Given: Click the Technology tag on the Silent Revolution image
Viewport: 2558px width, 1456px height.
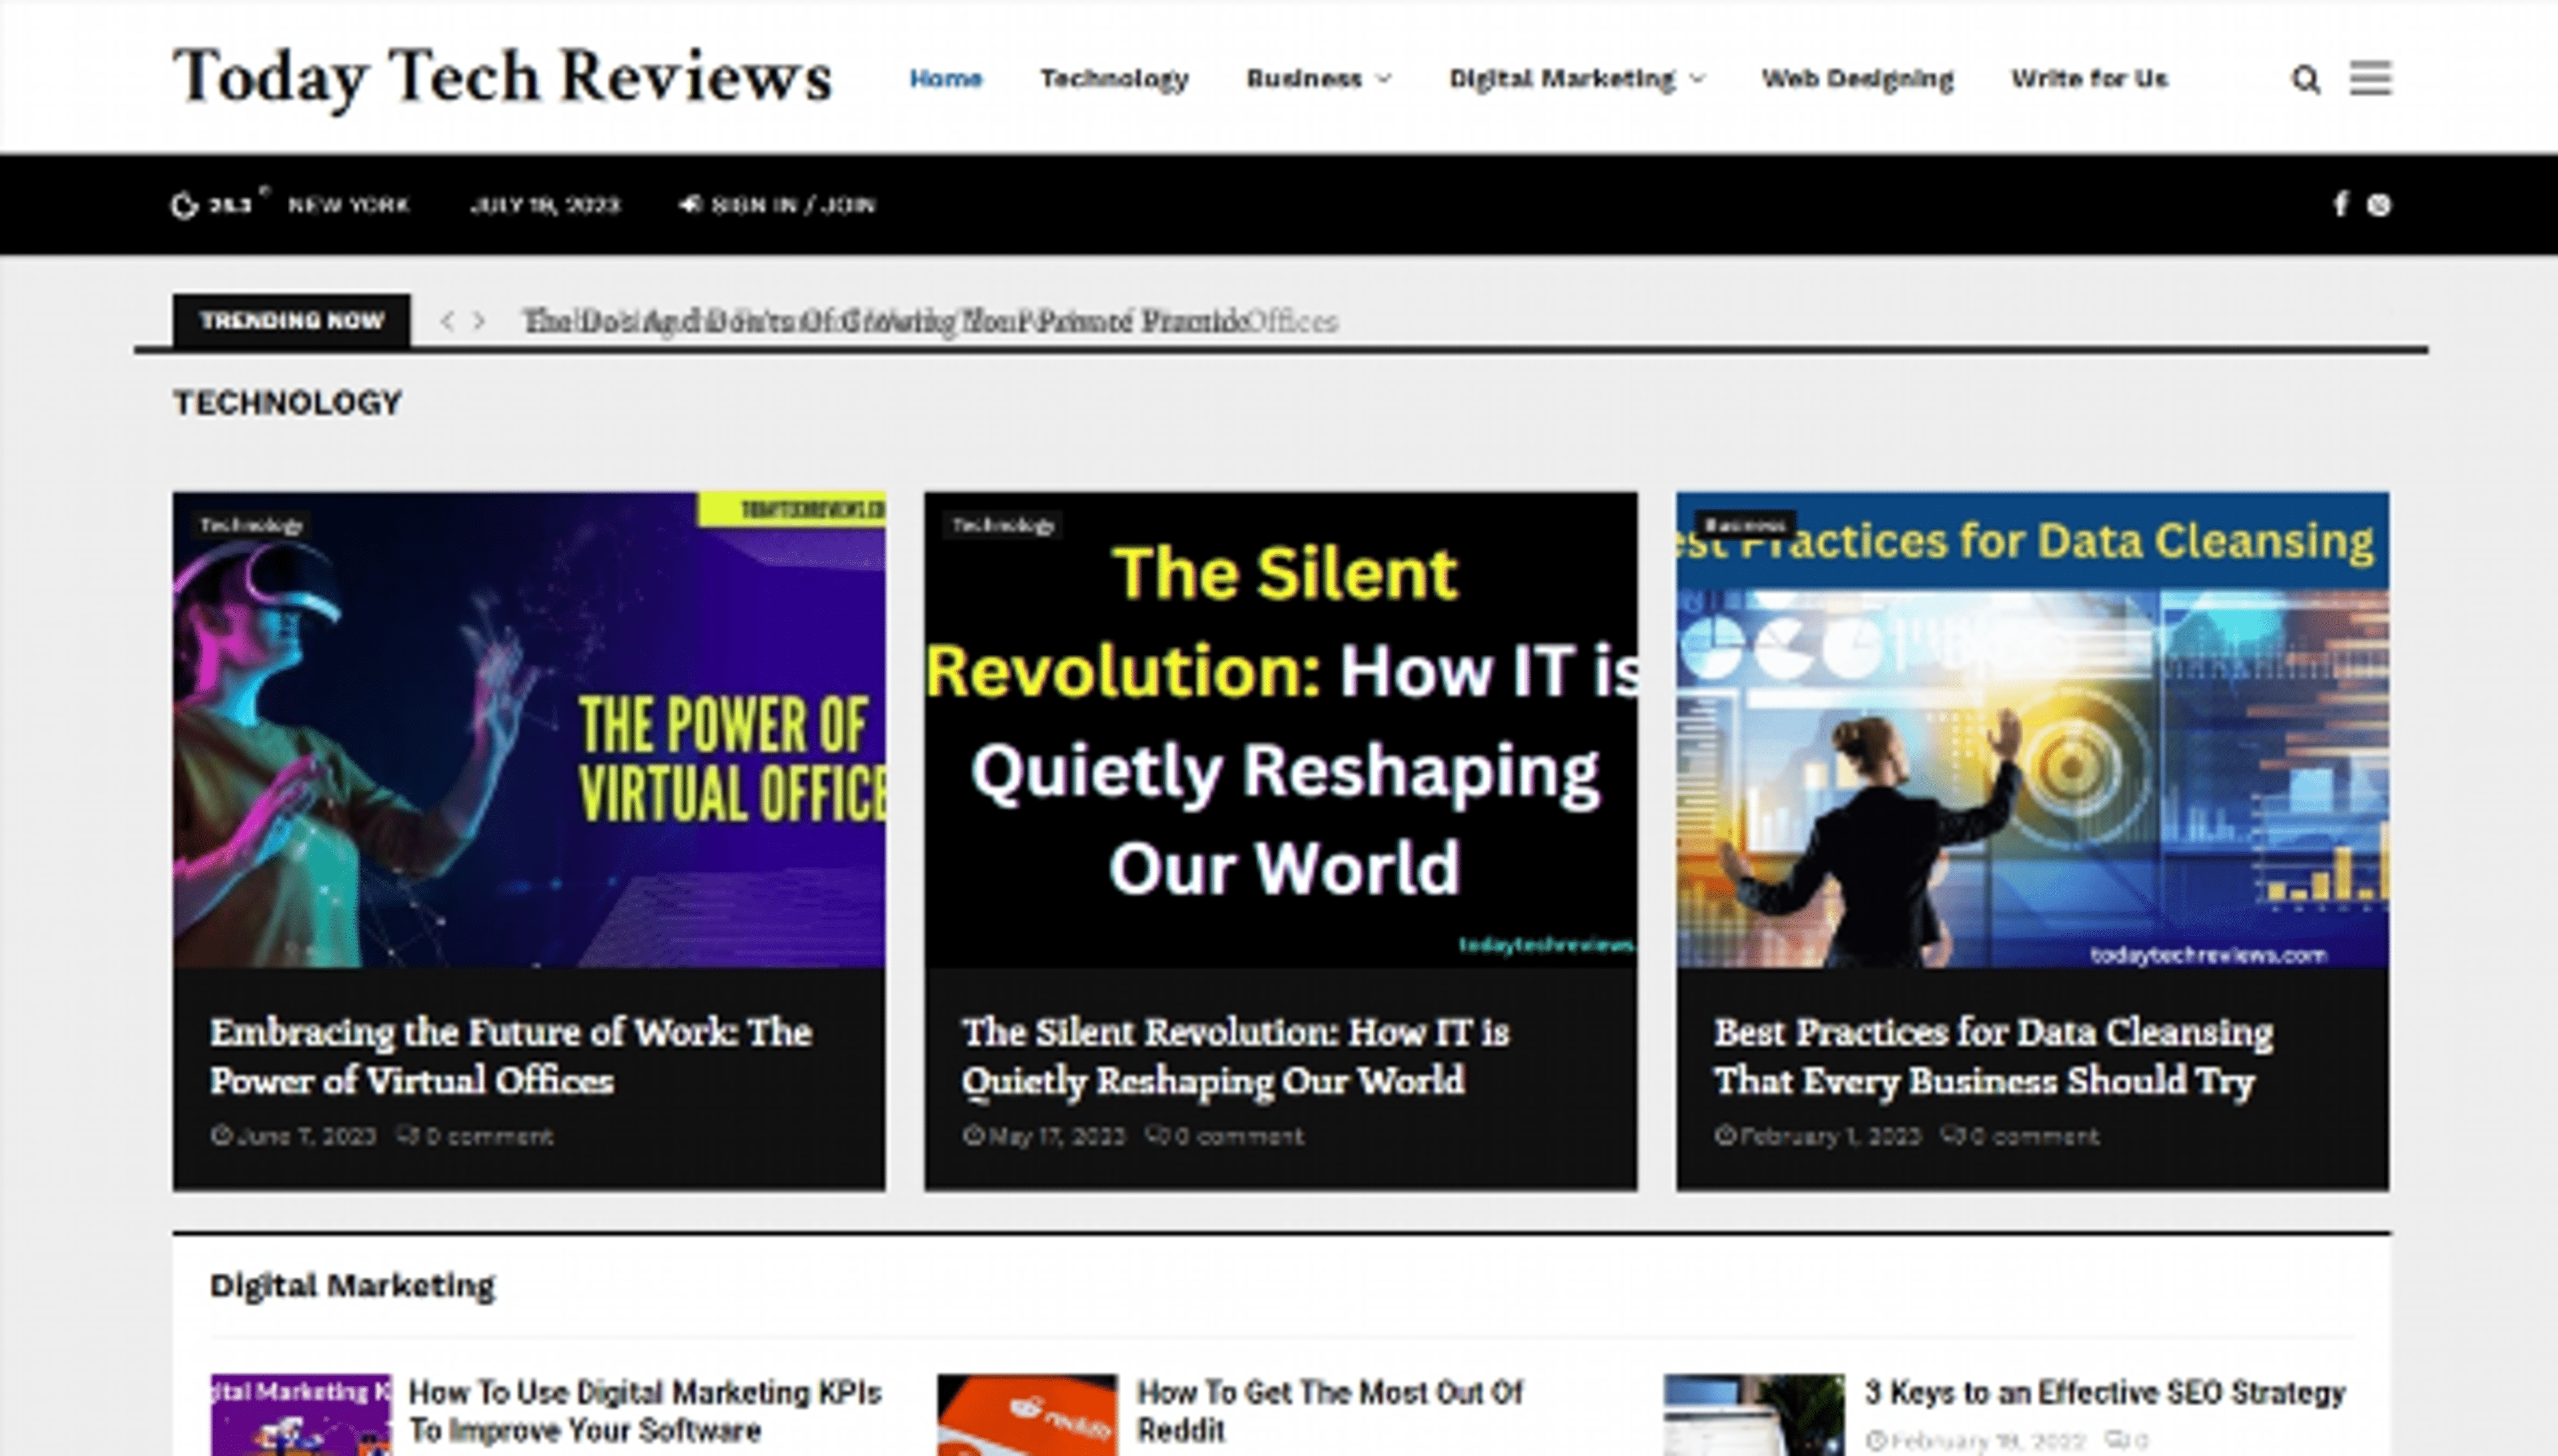Looking at the screenshot, I should (x=1003, y=524).
